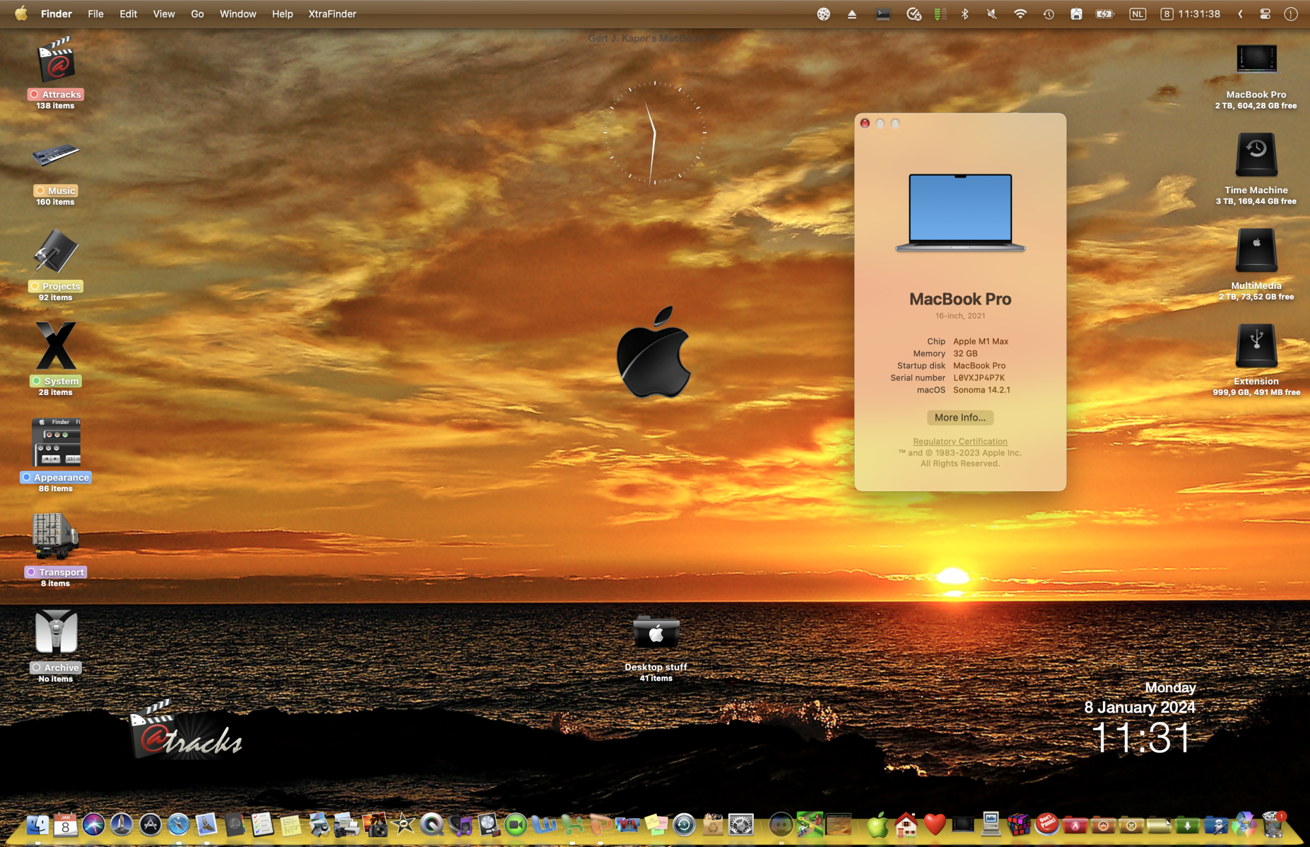Expand the hidden menu bar items chevron
The width and height of the screenshot is (1310, 847).
point(1240,14)
